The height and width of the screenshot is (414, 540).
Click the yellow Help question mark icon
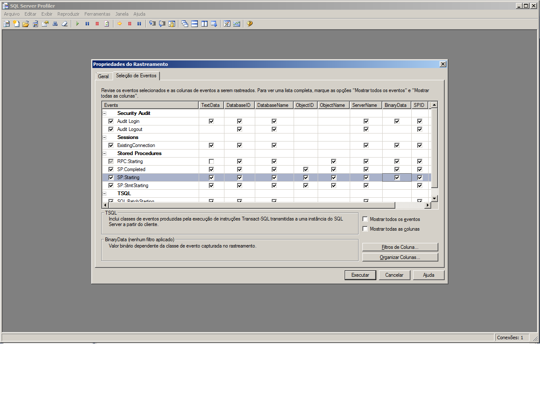250,24
